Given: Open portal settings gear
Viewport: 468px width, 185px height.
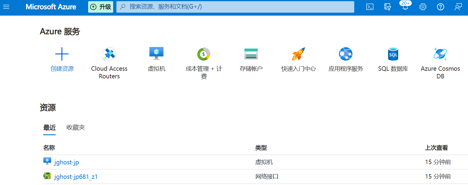Looking at the screenshot, I should point(423,7).
